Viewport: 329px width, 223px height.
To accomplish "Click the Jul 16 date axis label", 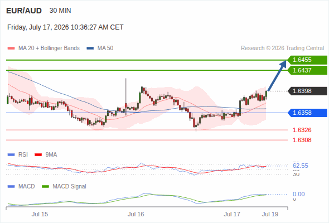I will pyautogui.click(x=136, y=214).
